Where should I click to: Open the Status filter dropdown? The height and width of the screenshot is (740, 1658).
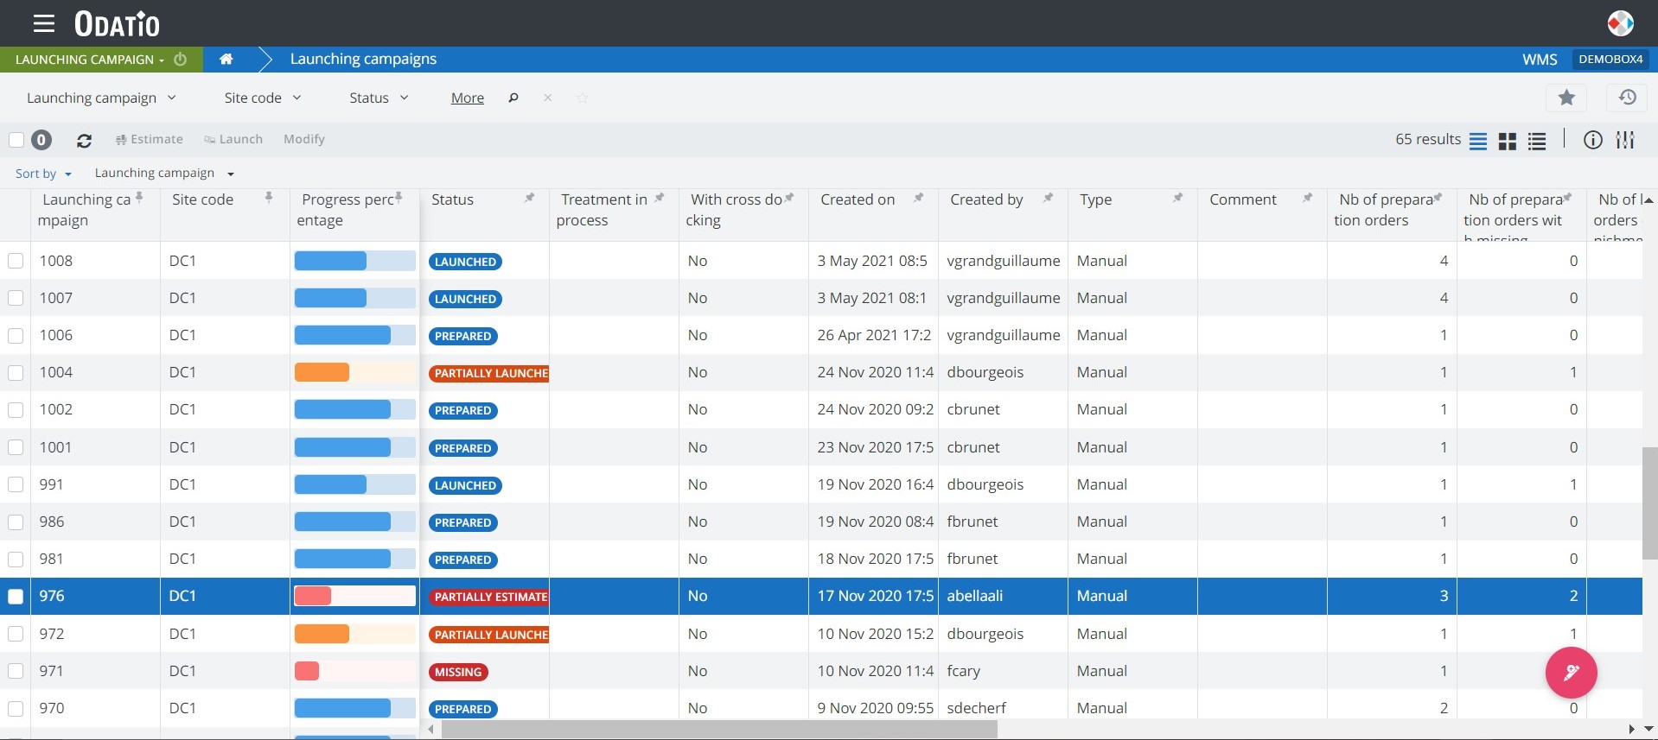(379, 98)
